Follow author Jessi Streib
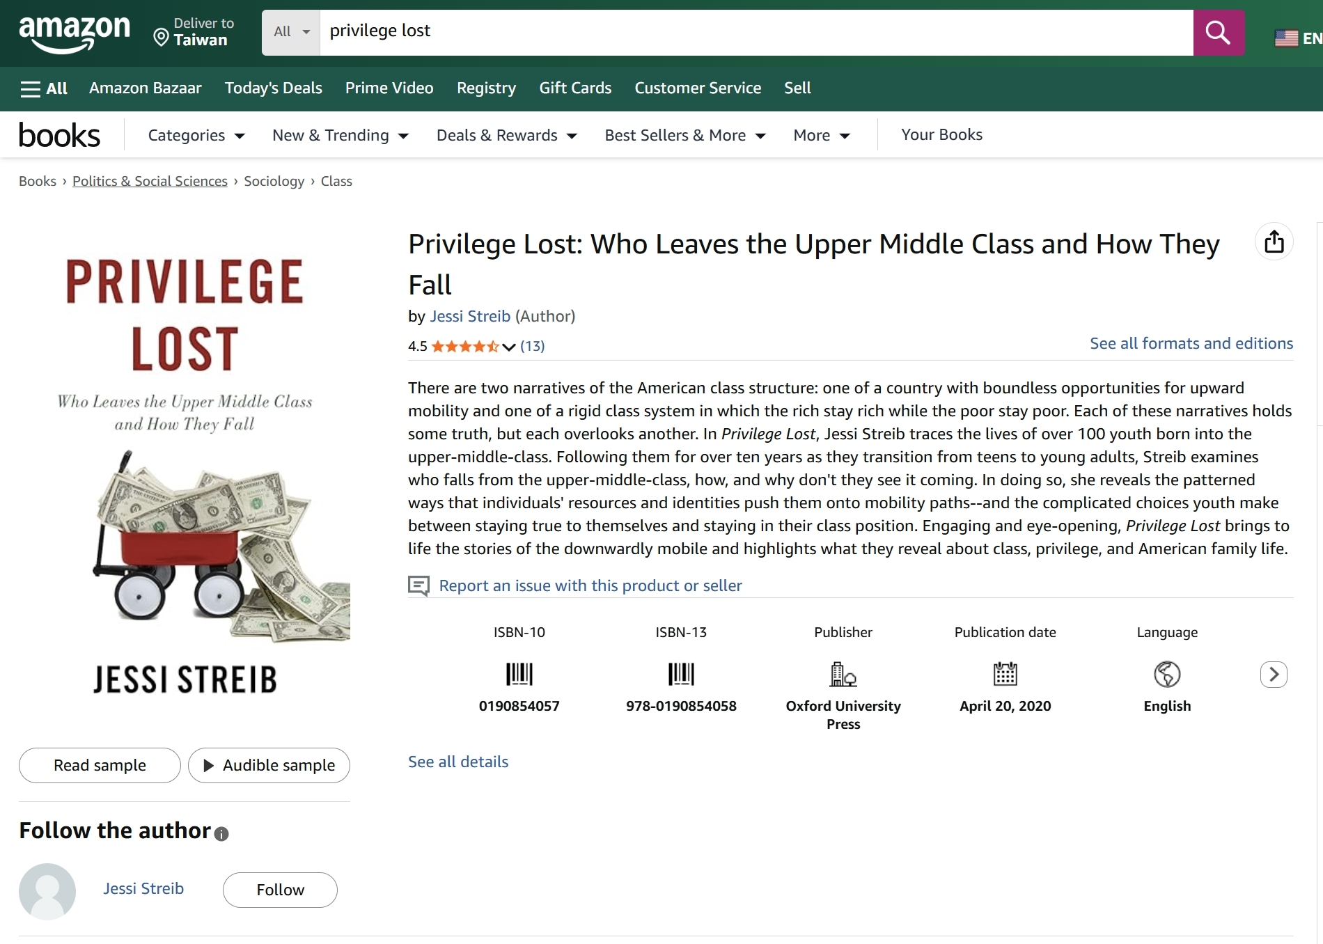The width and height of the screenshot is (1323, 944). (x=280, y=890)
